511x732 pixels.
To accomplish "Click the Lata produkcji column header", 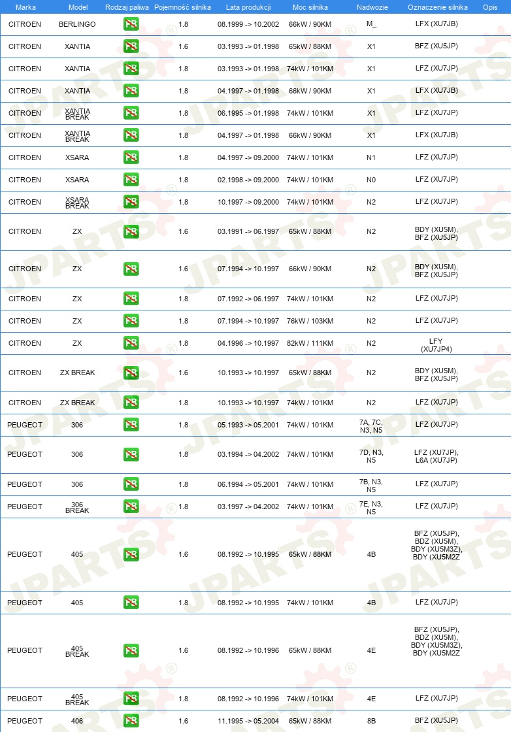I will point(248,7).
